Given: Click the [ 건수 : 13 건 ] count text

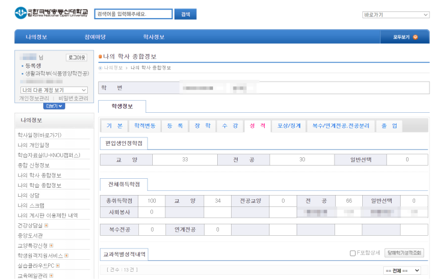Looking at the screenshot, I should [122, 269].
